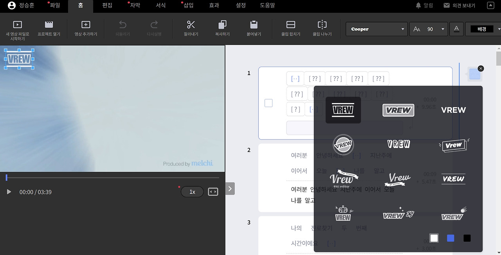Click the word 시간이에요 in clip 3

click(305, 243)
